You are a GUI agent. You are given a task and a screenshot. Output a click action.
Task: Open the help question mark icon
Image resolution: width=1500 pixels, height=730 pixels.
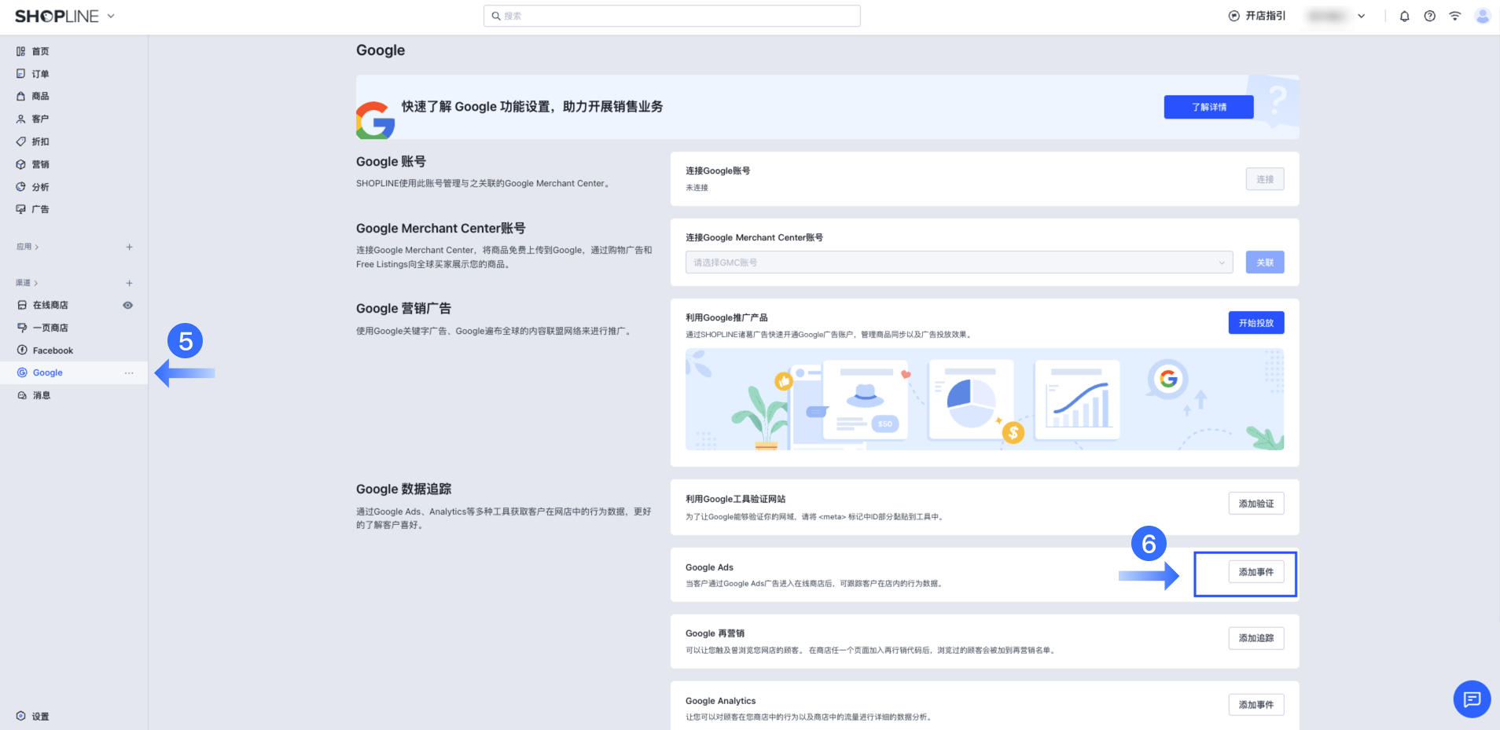coord(1430,16)
